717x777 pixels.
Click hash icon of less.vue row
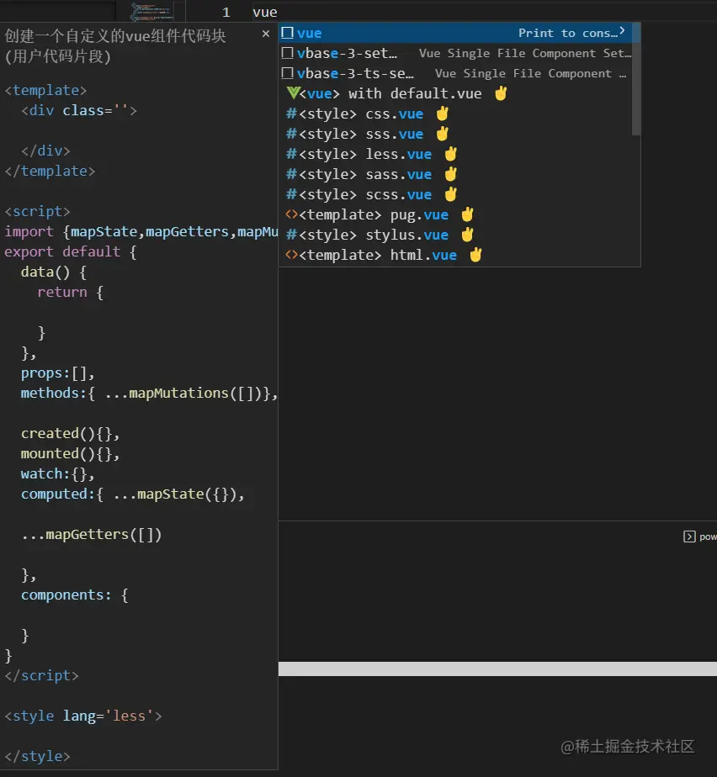tap(291, 154)
